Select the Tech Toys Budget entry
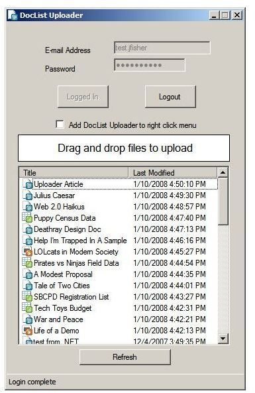Screen dimensions: 255x393 tap(63, 308)
